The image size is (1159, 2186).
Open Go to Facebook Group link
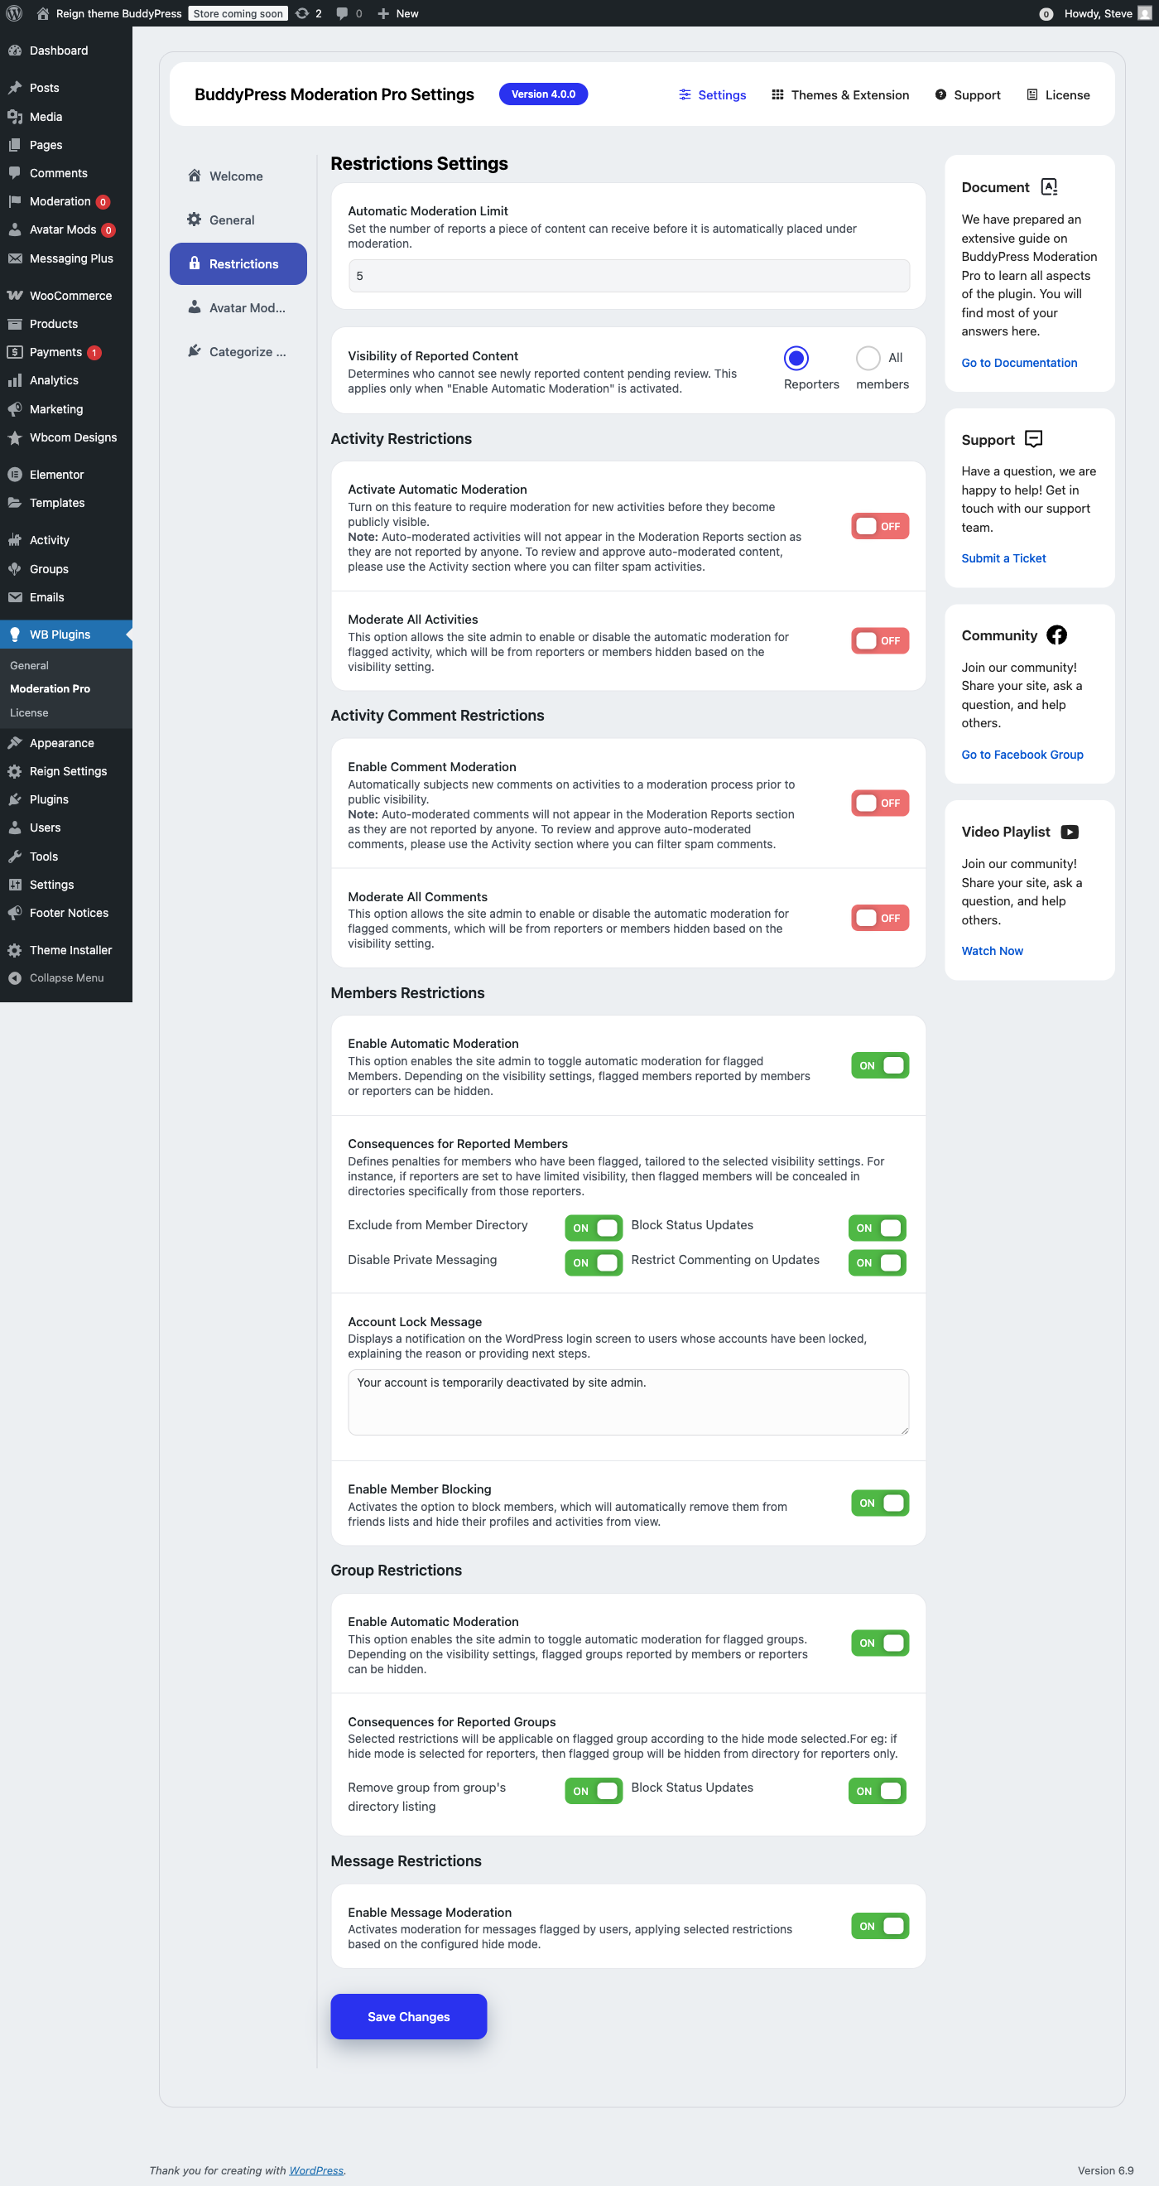(x=1022, y=755)
